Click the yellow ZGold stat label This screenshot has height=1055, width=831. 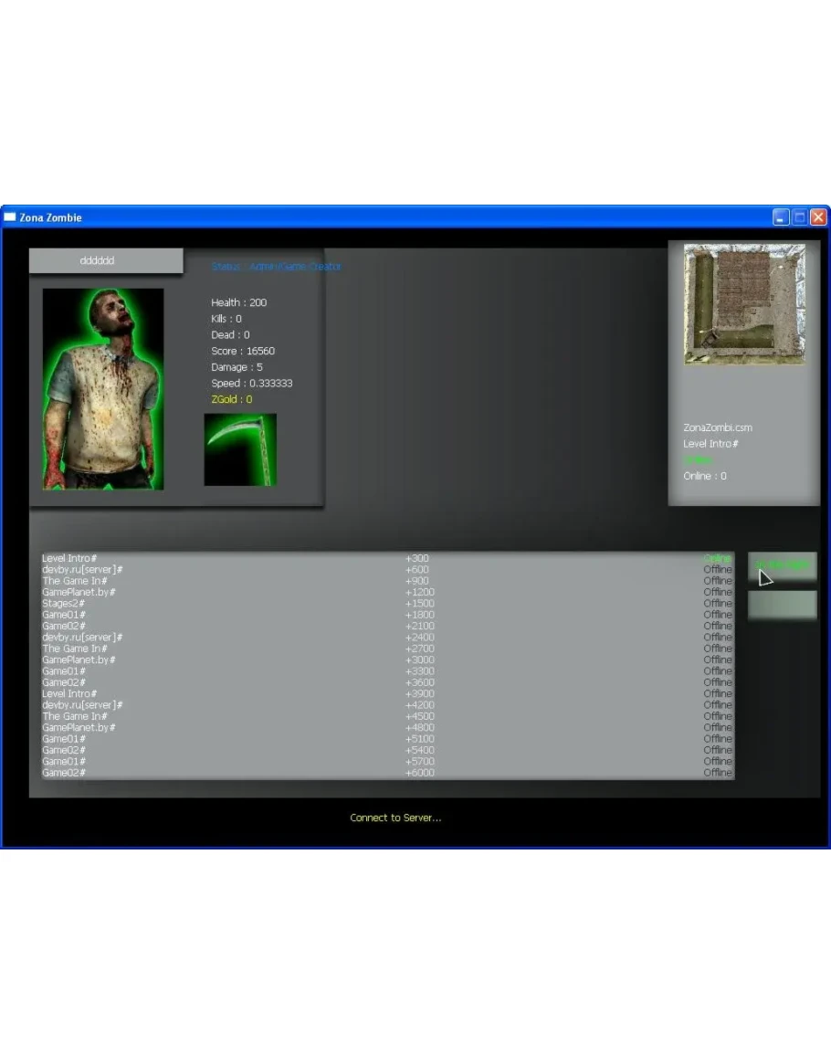[231, 399]
